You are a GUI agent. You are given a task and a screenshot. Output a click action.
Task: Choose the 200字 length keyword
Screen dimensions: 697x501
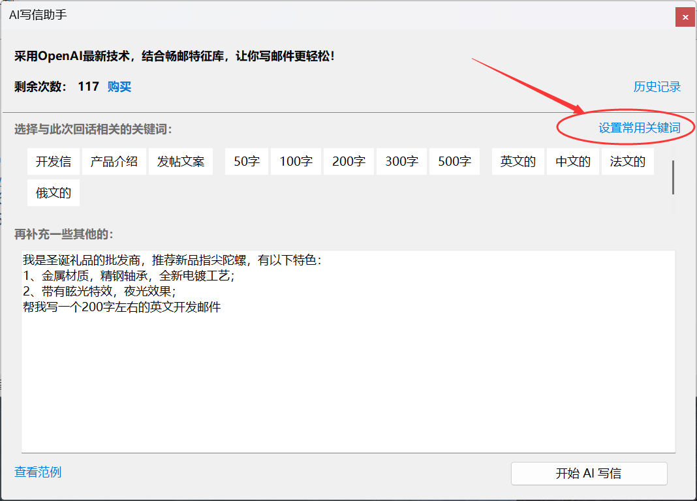[349, 161]
